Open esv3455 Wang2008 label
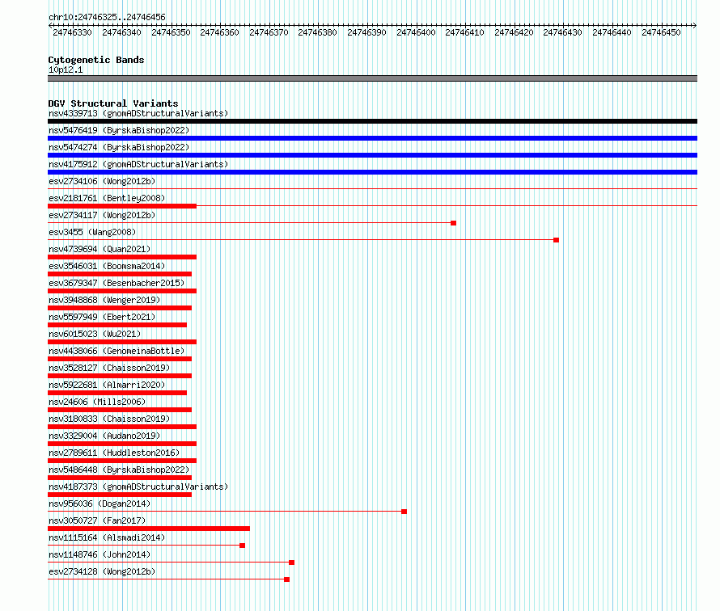Image resolution: width=720 pixels, height=611 pixels. point(92,232)
